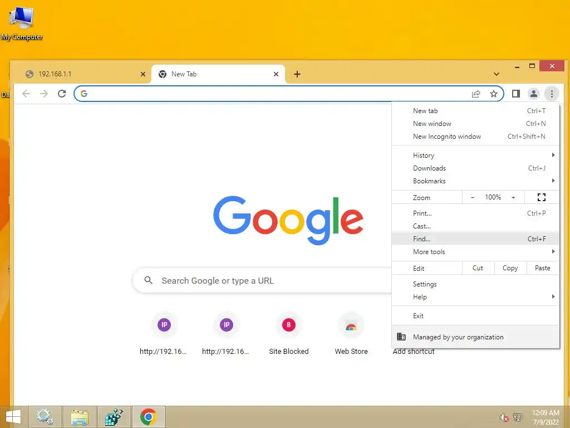The width and height of the screenshot is (570, 428).
Task: Open My Computer desktop icon
Action: [x=22, y=23]
